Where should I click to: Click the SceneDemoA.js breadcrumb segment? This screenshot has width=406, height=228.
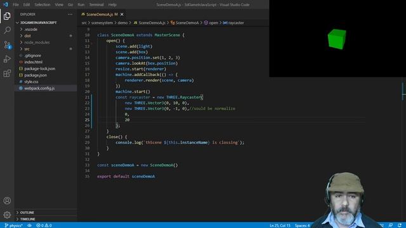(x=150, y=23)
